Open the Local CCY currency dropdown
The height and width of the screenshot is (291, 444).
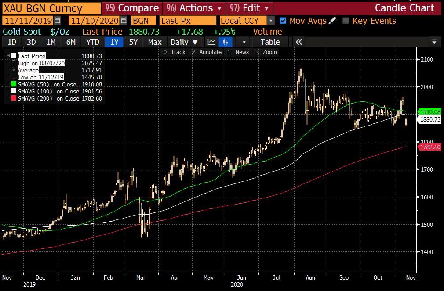[x=271, y=21]
